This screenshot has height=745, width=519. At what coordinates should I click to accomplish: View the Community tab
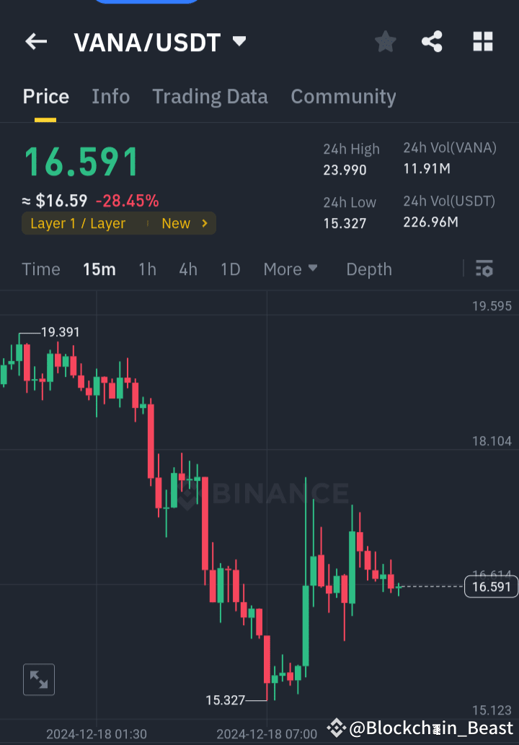[343, 96]
